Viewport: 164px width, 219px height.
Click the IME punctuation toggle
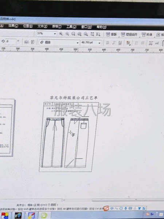[x=116, y=208]
